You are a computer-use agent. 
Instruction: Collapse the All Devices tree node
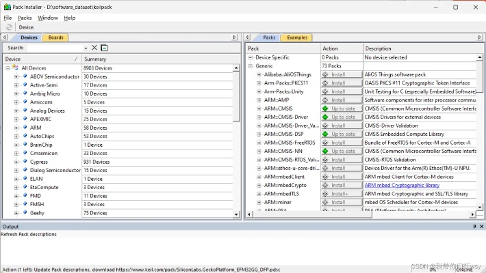tap(7, 68)
